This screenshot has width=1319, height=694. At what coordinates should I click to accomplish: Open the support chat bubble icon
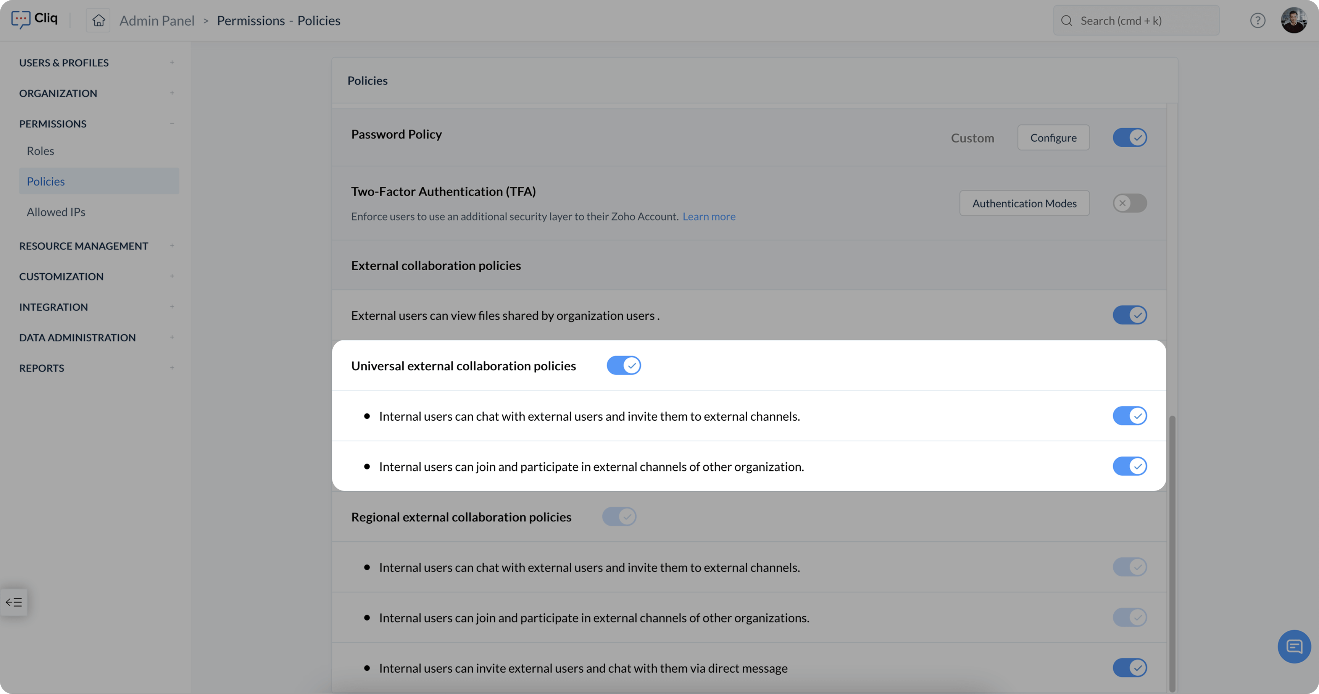coord(1294,646)
